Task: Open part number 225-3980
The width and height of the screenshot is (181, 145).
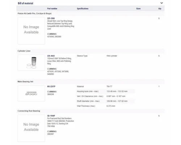Action: pos(51,18)
